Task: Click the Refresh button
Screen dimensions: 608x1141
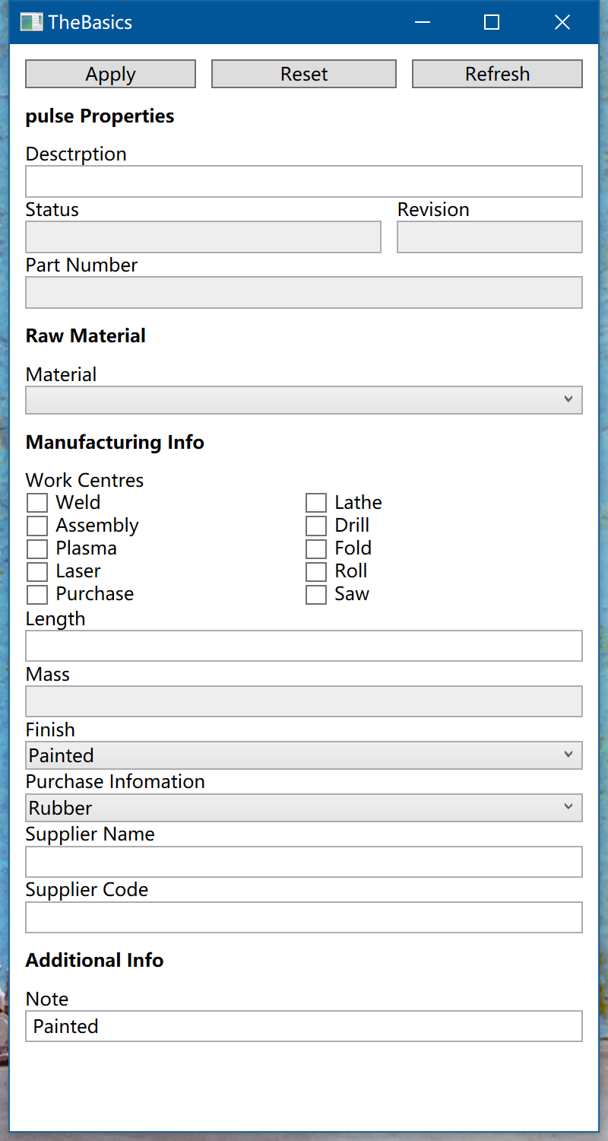Action: 497,74
